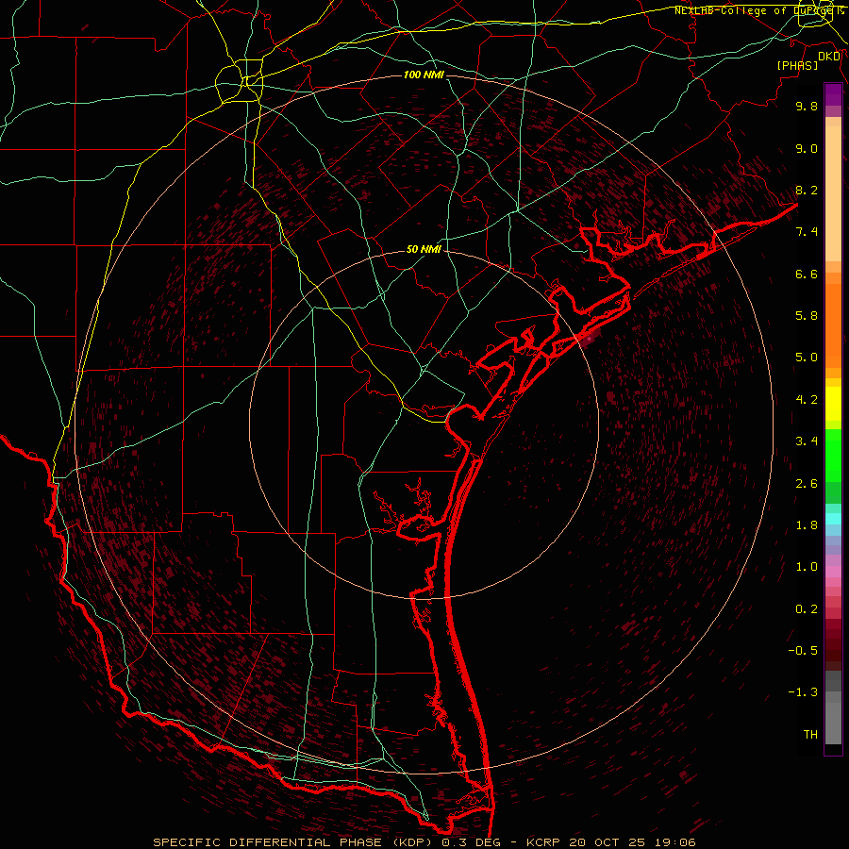This screenshot has height=849, width=849.
Task: Select the dark red band of the color bar
Action: [x=833, y=644]
